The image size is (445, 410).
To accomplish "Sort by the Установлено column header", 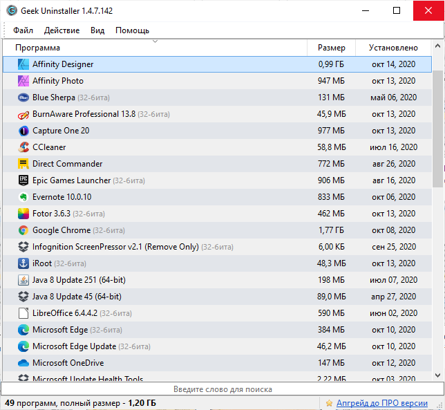I will click(x=393, y=48).
